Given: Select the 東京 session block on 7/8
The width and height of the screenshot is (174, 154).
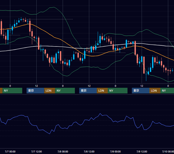Looking at the screenshot, I should click(88, 91).
